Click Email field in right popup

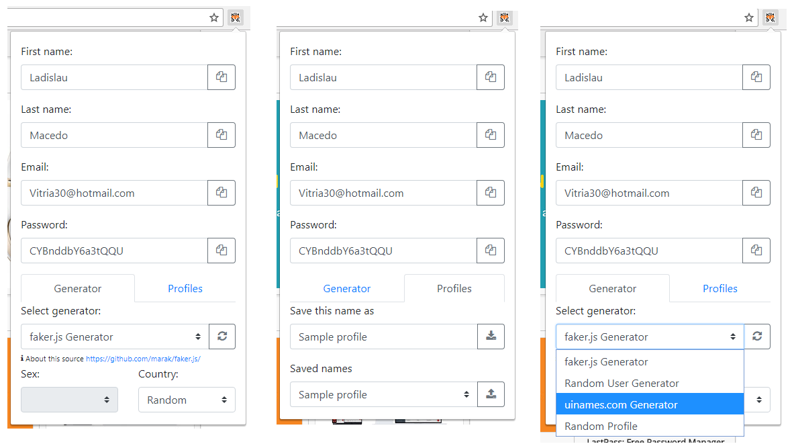(x=649, y=193)
